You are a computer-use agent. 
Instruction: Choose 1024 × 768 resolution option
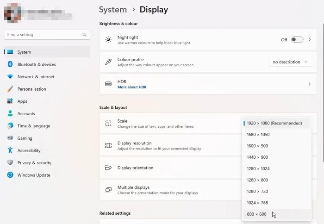[276, 203]
